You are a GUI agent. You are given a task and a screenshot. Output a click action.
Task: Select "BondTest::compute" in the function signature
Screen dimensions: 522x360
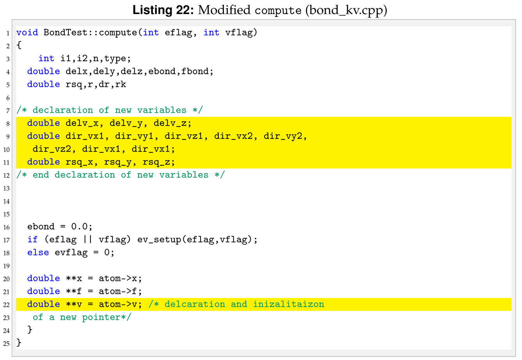point(91,32)
